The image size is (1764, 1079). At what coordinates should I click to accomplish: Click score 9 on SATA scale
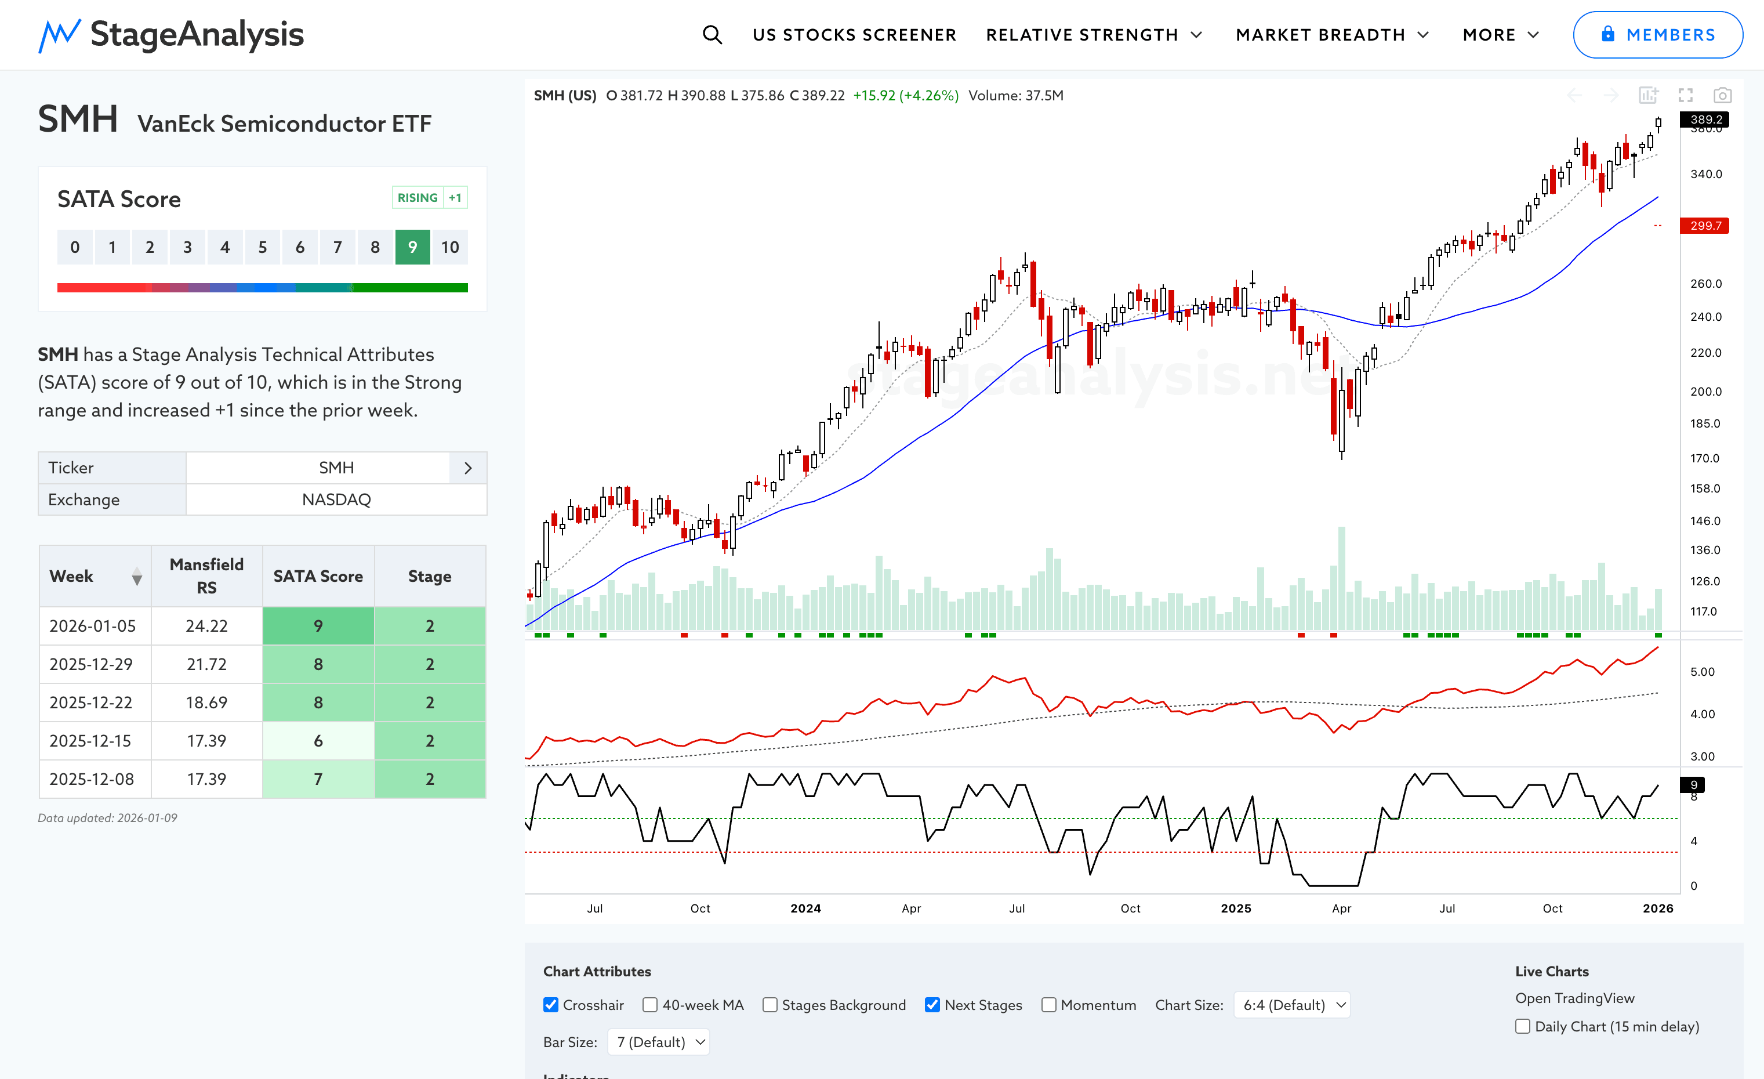pyautogui.click(x=412, y=247)
